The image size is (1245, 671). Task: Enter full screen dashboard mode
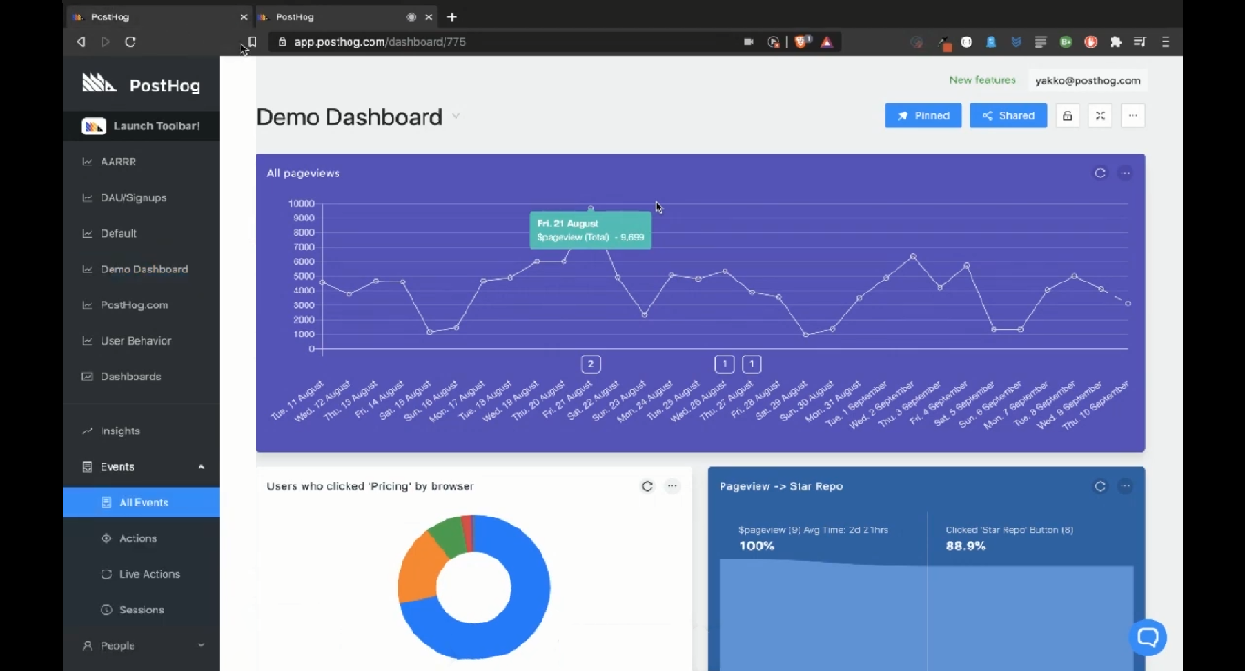click(x=1100, y=116)
